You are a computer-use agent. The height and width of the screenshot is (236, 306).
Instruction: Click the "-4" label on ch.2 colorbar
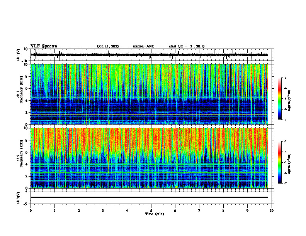285,152
